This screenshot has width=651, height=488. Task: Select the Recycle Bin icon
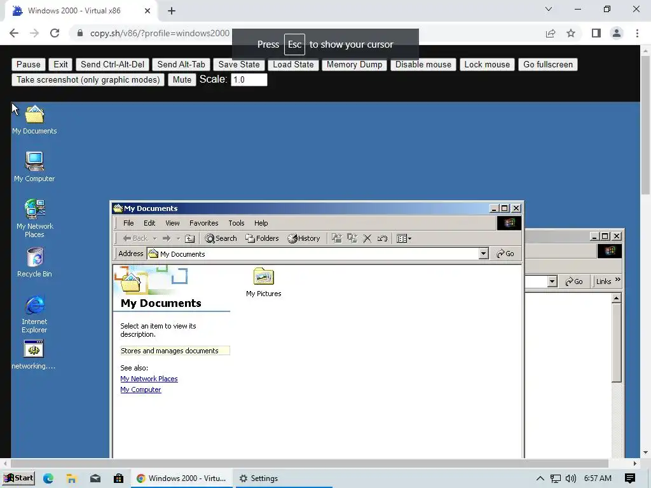[x=34, y=262]
